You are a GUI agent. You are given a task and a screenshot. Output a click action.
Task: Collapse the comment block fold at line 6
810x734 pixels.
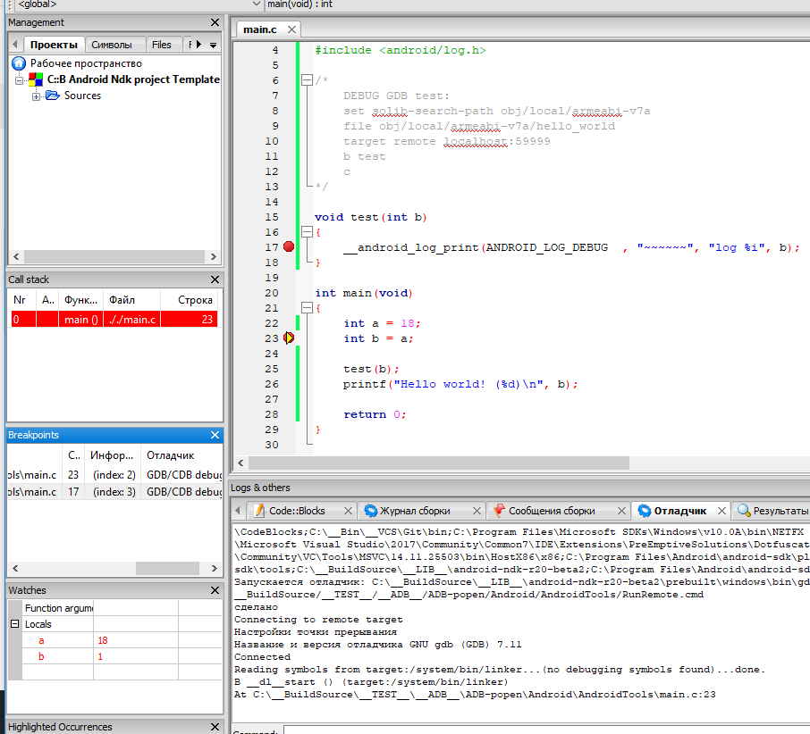coord(306,80)
